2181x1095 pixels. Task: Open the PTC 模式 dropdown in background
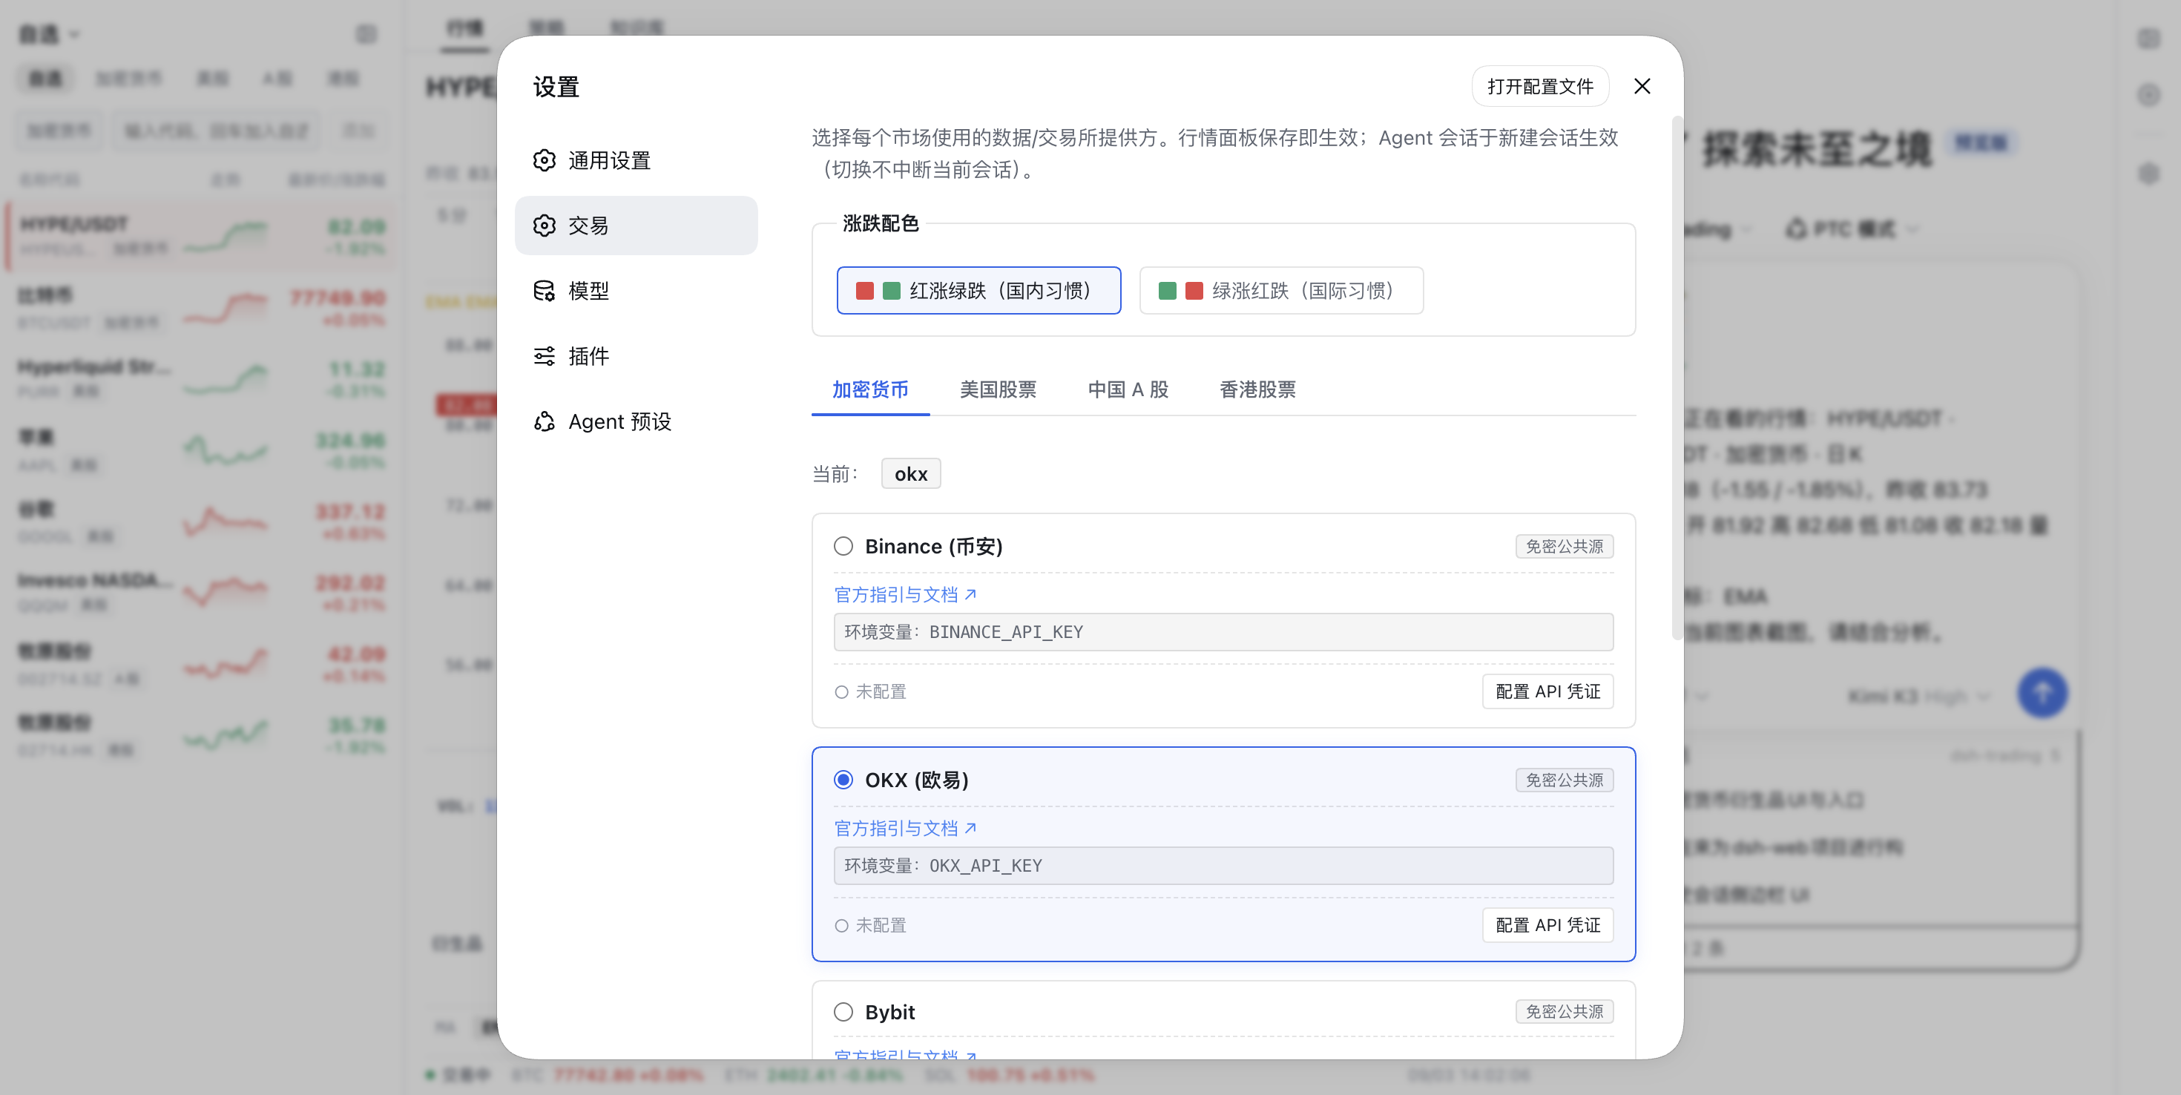tap(1851, 228)
